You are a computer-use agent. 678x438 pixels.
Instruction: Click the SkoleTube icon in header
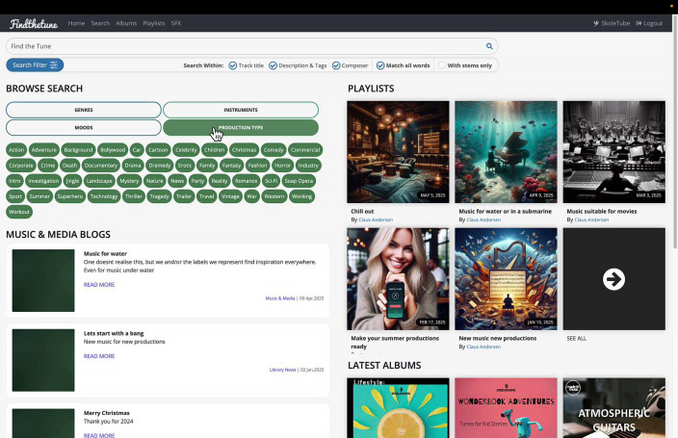[596, 23]
